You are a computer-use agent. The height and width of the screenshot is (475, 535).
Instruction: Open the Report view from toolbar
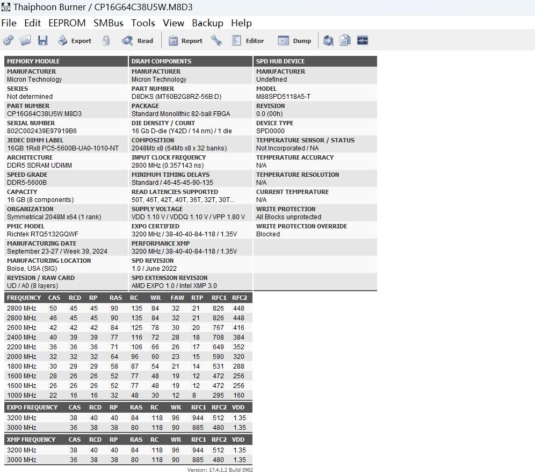point(185,41)
